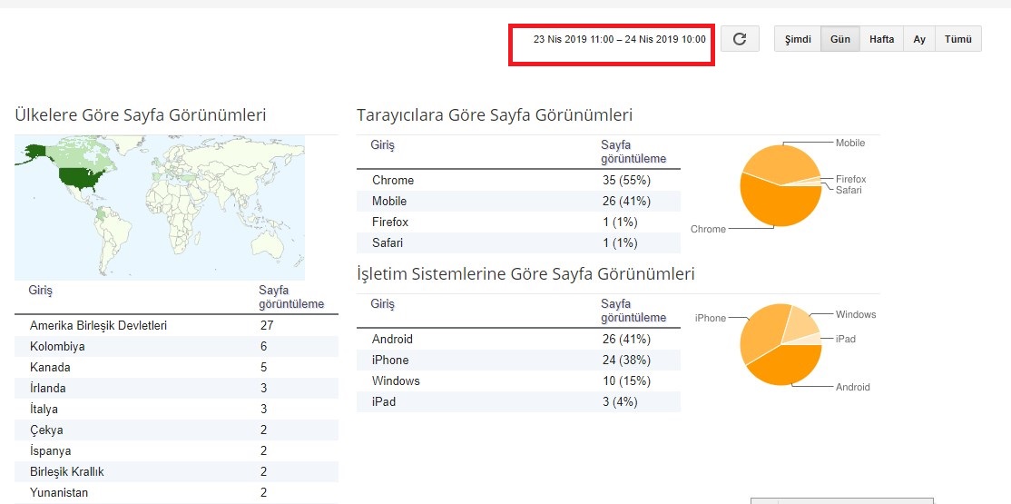Select the Hafta time range tab
Viewport: 1011px width, 504px height.
click(x=881, y=39)
